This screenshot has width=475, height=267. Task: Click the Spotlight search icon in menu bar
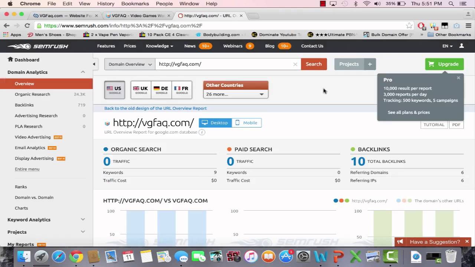[x=451, y=4]
